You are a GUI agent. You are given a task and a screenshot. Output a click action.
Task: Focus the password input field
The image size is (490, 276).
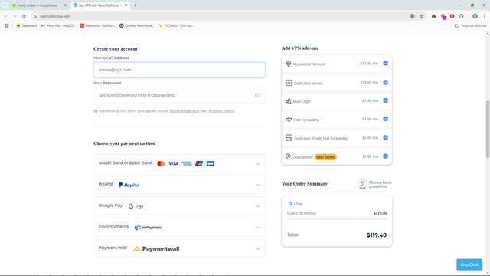tap(179, 95)
